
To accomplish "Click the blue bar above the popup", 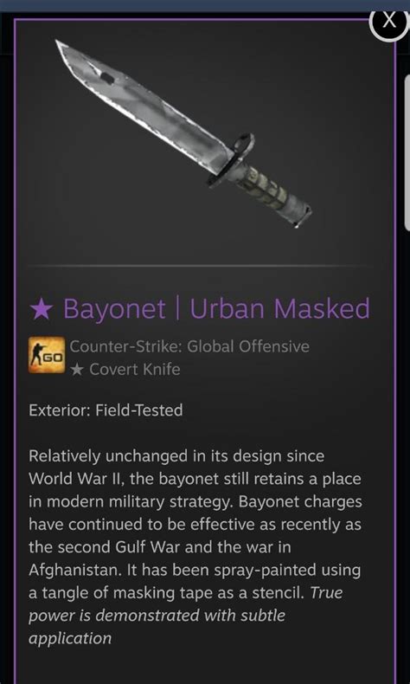I will click(x=205, y=5).
